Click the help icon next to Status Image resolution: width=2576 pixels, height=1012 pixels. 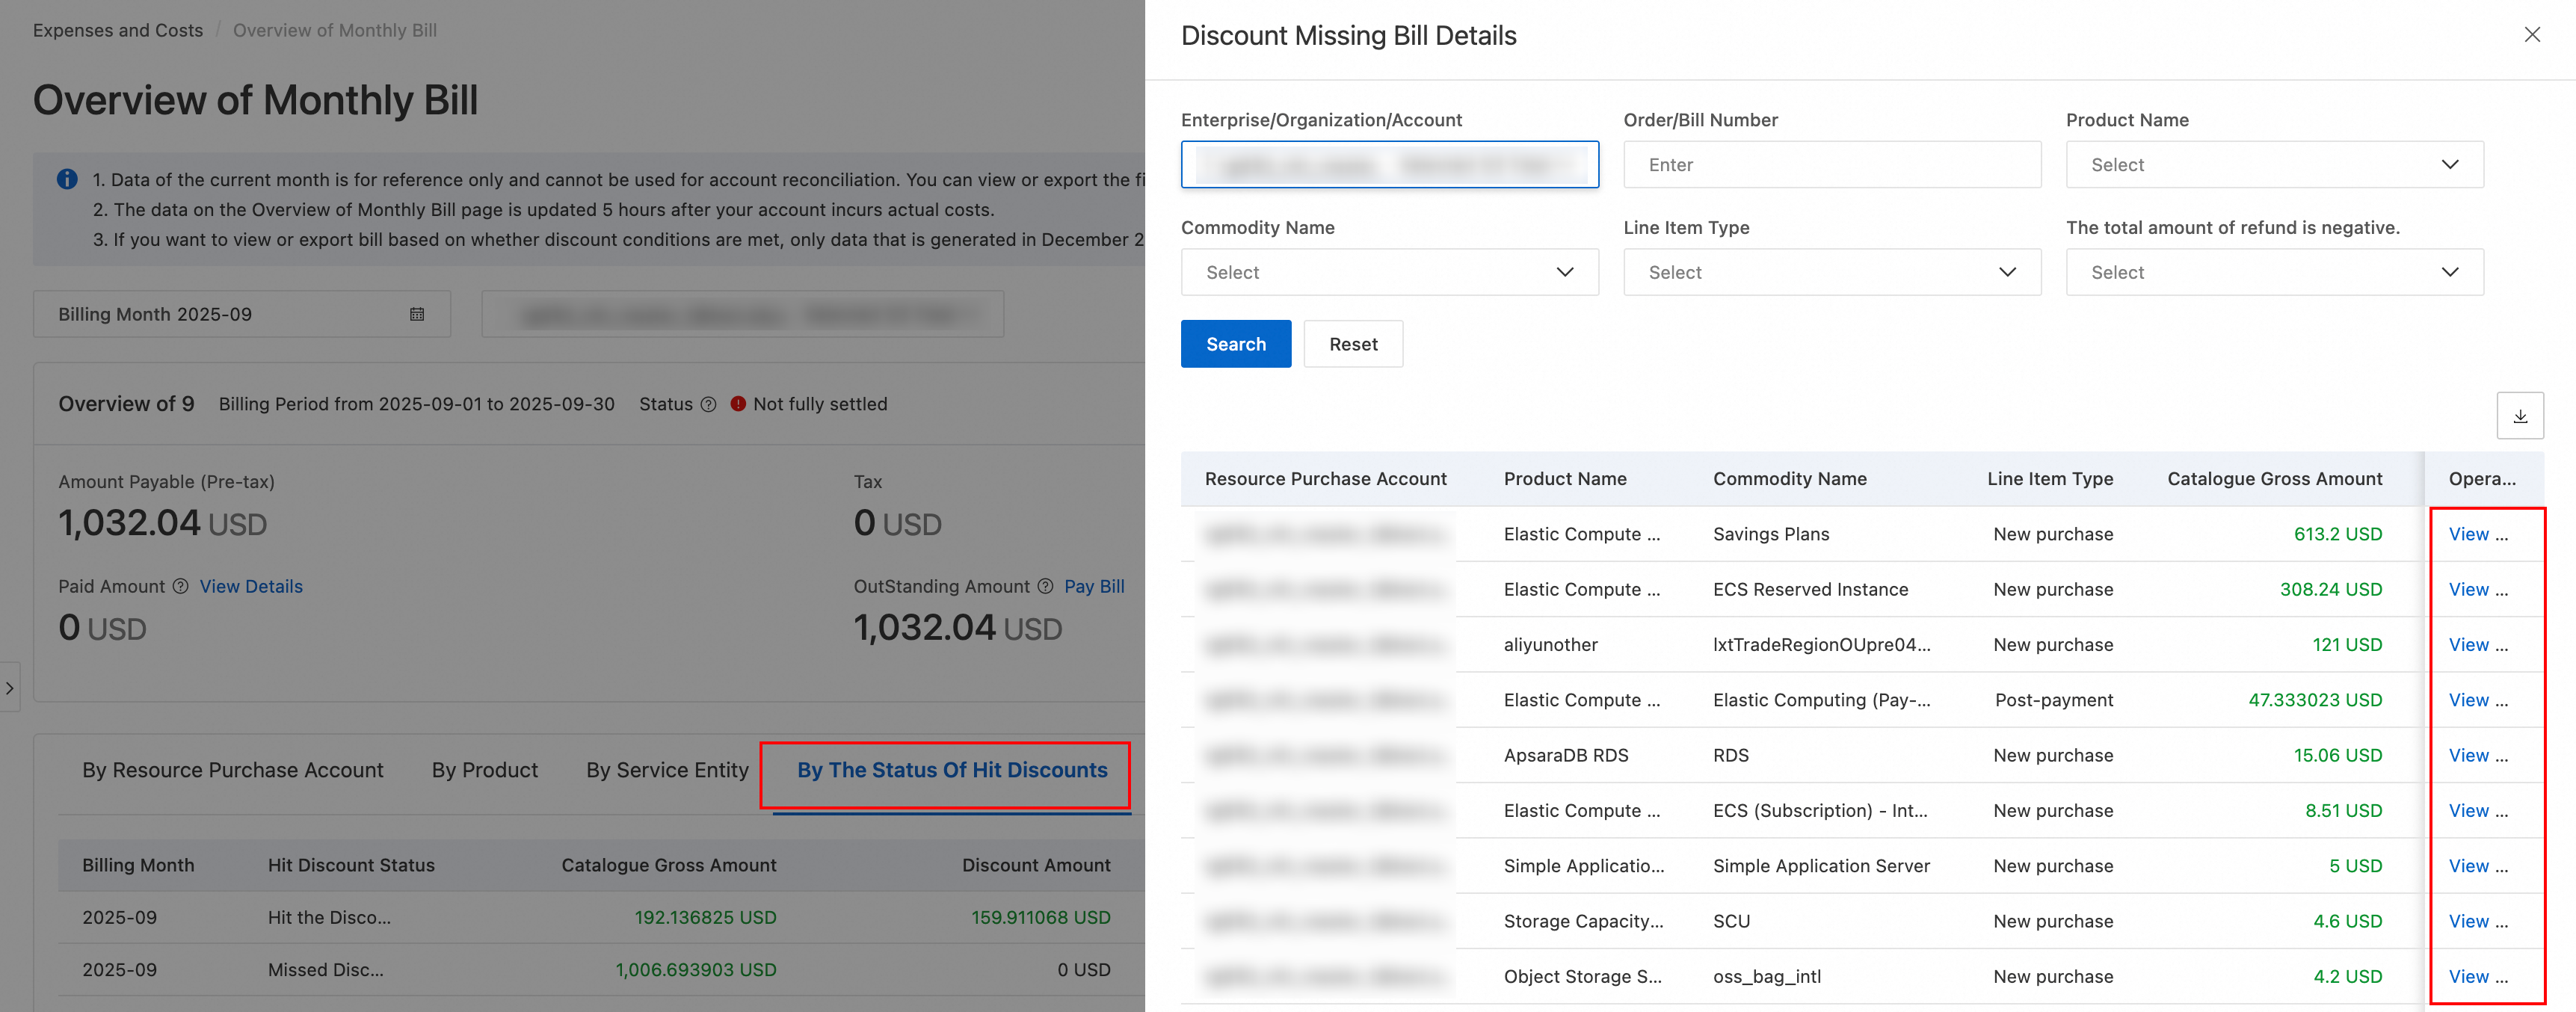[x=708, y=404]
